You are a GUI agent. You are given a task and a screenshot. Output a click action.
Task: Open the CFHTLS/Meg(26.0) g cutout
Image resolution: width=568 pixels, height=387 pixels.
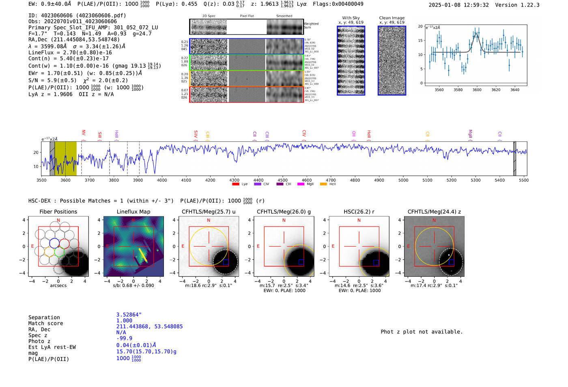[x=284, y=246]
